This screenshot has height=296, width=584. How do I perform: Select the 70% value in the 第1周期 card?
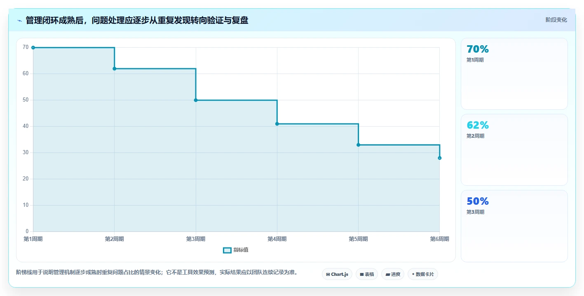click(x=478, y=49)
